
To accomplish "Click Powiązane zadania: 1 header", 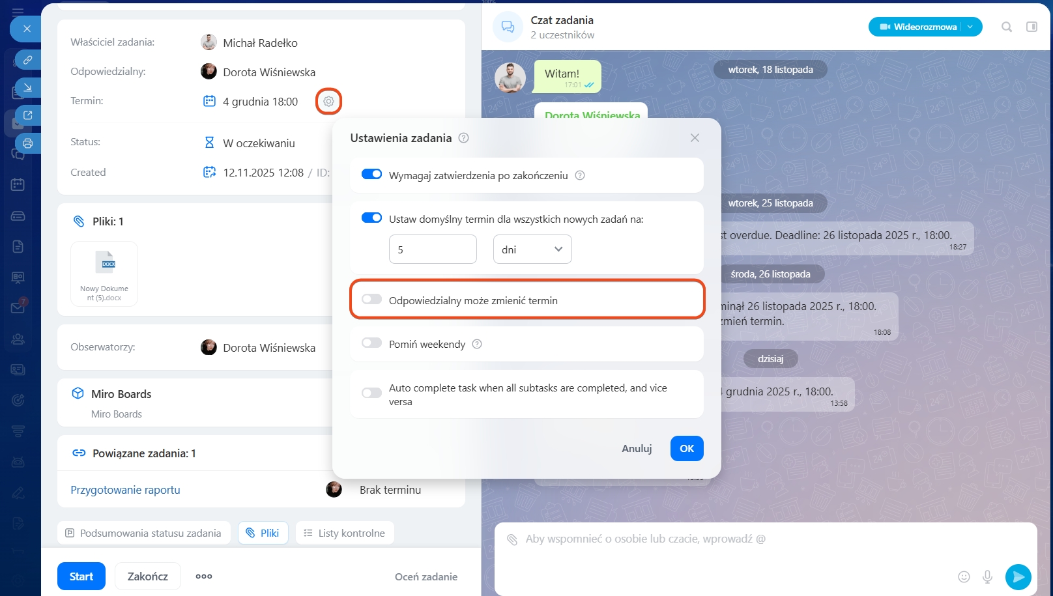I will tap(144, 453).
